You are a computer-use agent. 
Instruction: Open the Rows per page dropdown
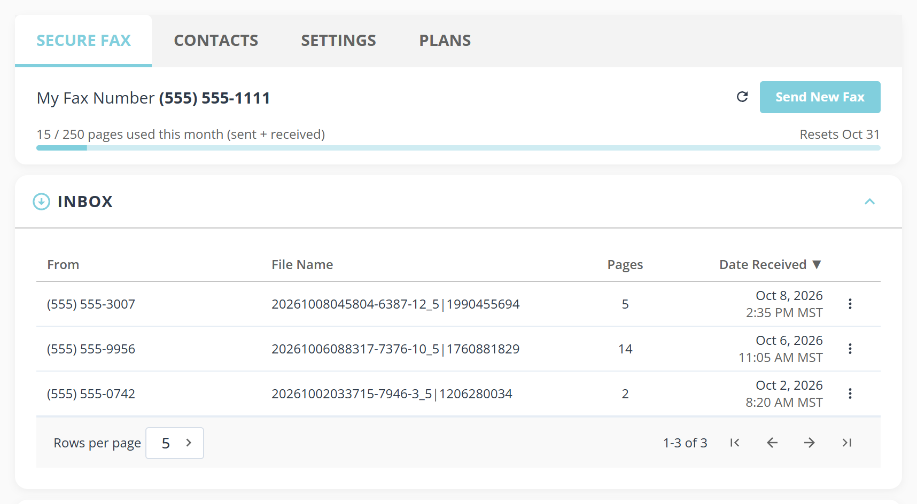(x=175, y=443)
